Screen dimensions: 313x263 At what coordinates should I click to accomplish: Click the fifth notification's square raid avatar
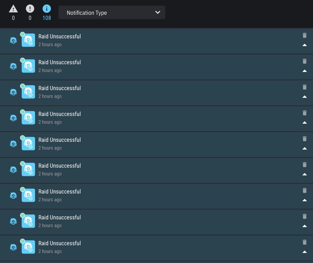pos(28,143)
